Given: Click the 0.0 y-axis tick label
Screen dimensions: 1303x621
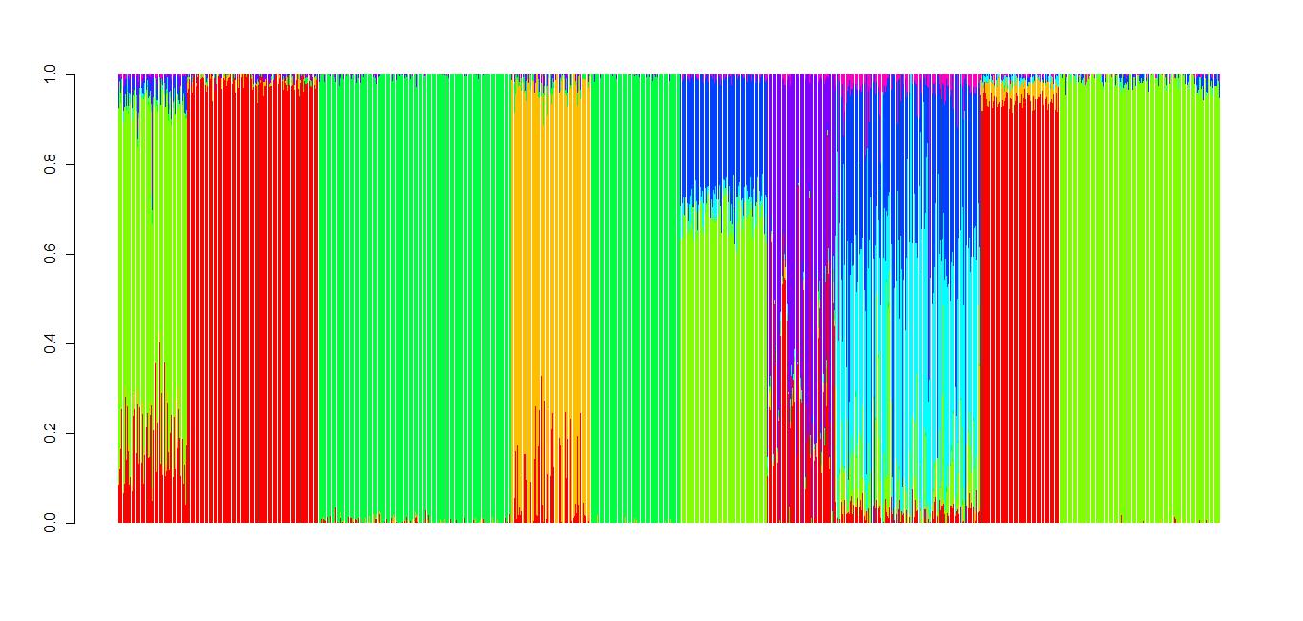Looking at the screenshot, I should pyautogui.click(x=50, y=524).
